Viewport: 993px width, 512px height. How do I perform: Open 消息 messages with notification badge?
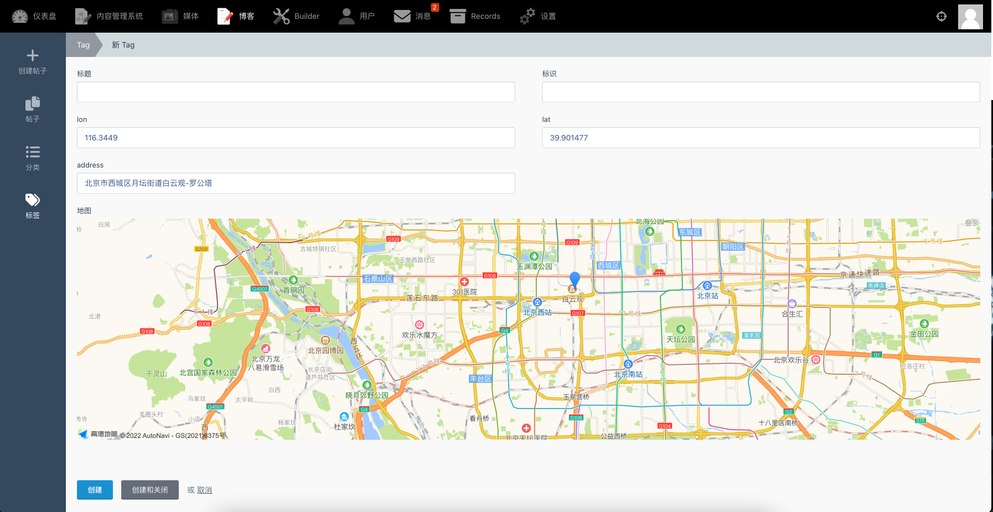click(413, 17)
